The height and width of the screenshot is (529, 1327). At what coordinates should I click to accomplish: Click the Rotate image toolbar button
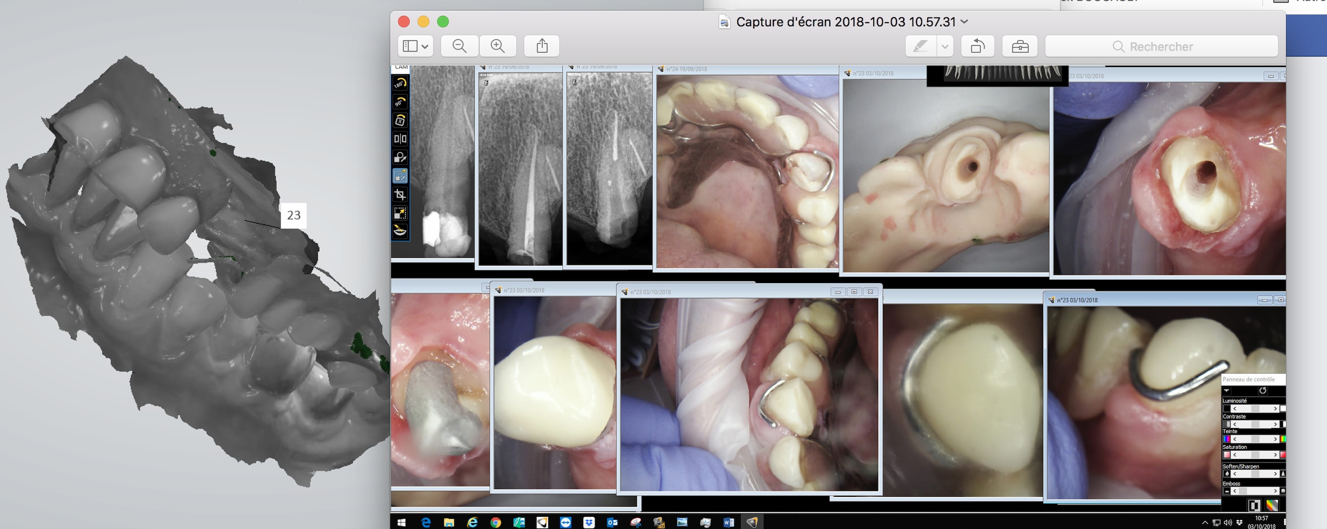click(x=977, y=46)
